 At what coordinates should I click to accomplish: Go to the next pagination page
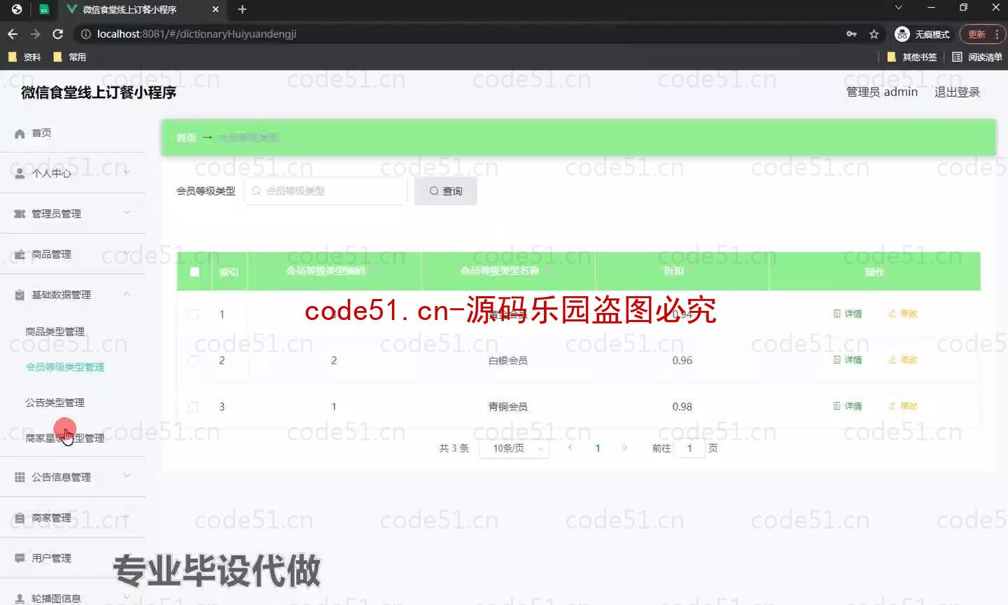coord(625,448)
